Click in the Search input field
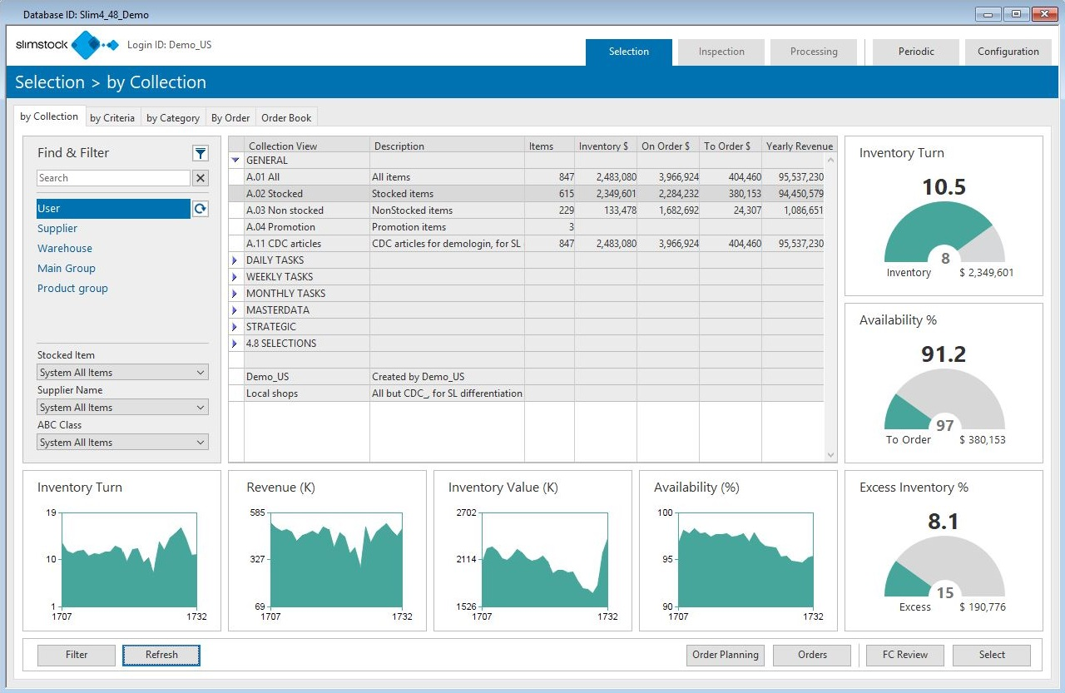Image resolution: width=1065 pixels, height=693 pixels. tap(113, 178)
